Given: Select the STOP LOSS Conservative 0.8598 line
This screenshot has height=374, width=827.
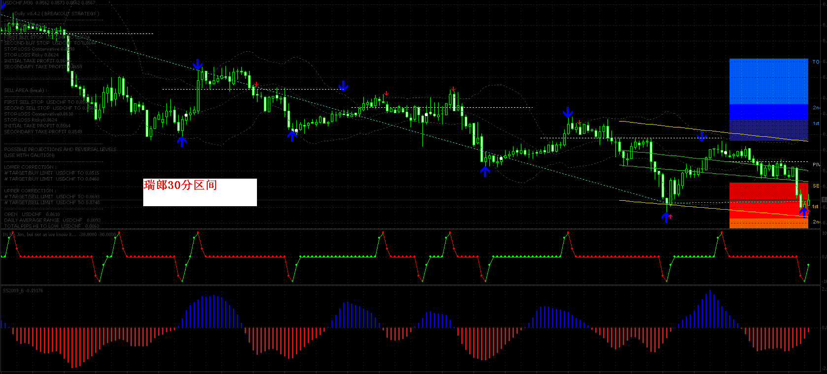Looking at the screenshot, I should coord(39,49).
